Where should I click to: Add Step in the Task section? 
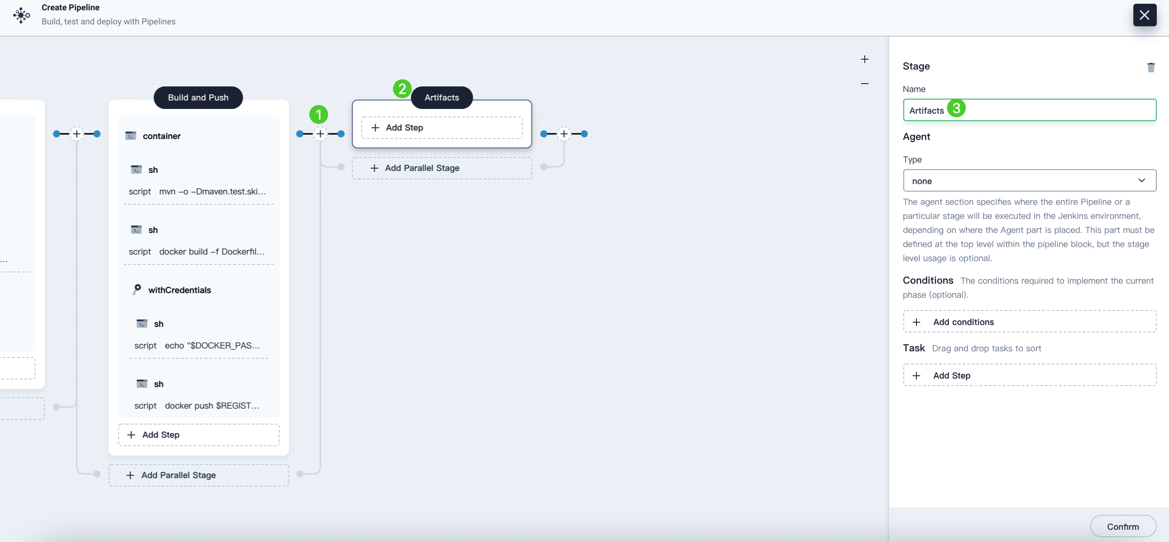[1029, 375]
